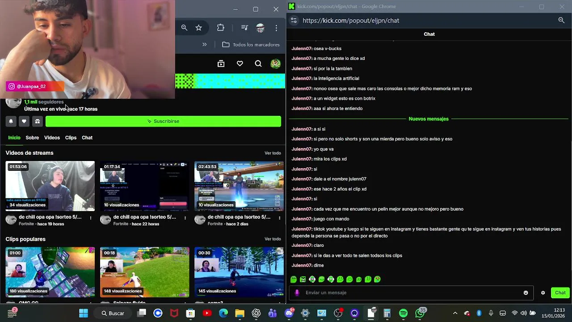Click the heart following icon in Kick header
This screenshot has height=322, width=572.
coord(240,64)
